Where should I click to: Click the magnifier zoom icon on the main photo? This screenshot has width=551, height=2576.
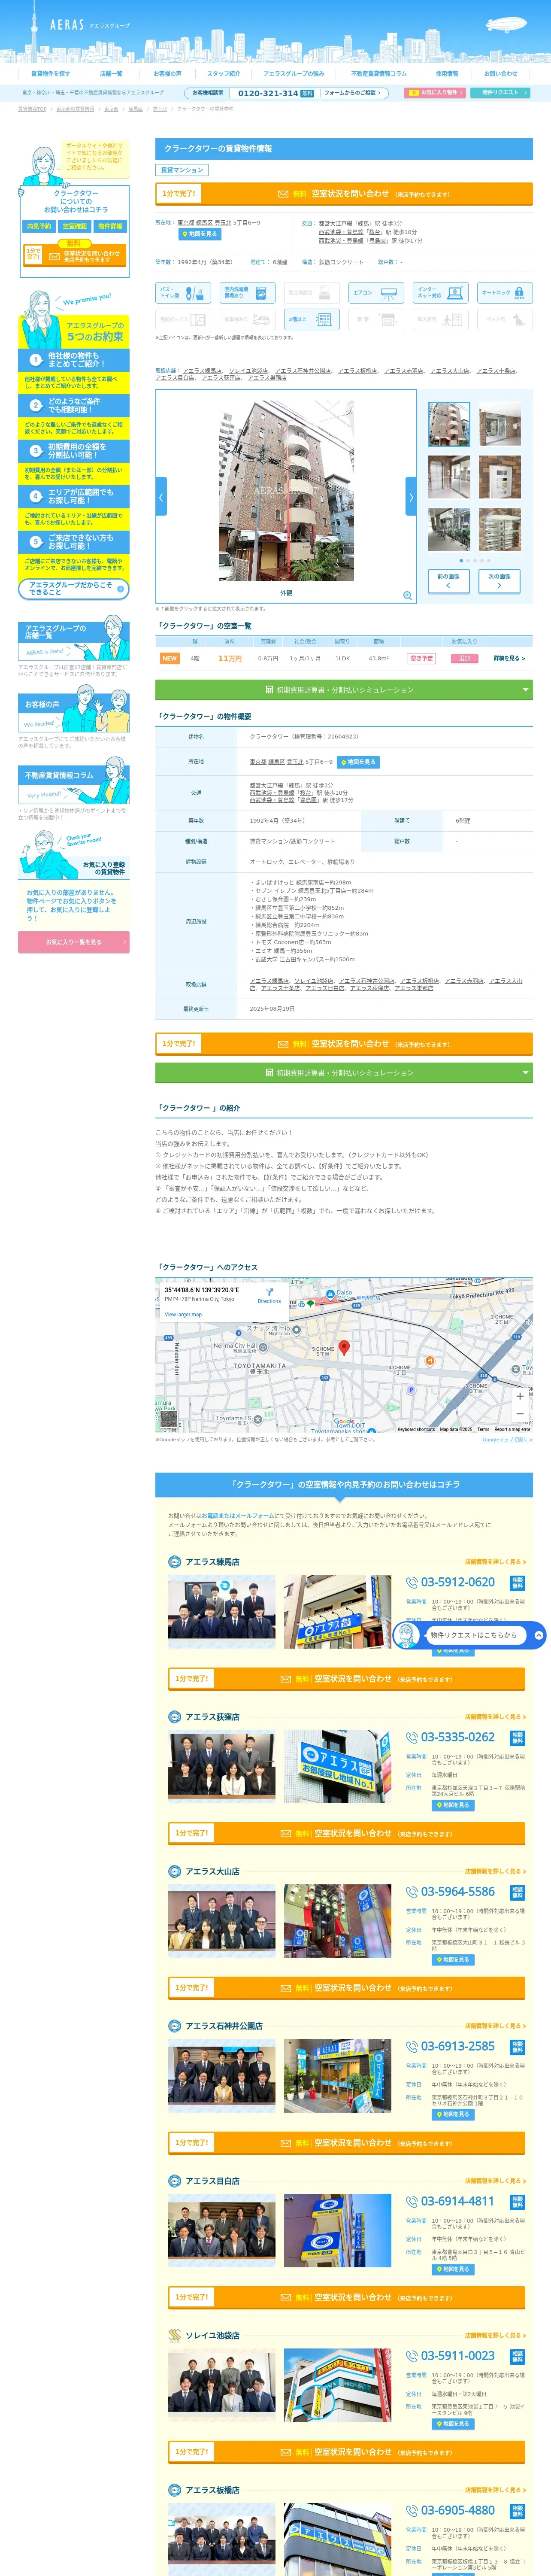tap(407, 596)
